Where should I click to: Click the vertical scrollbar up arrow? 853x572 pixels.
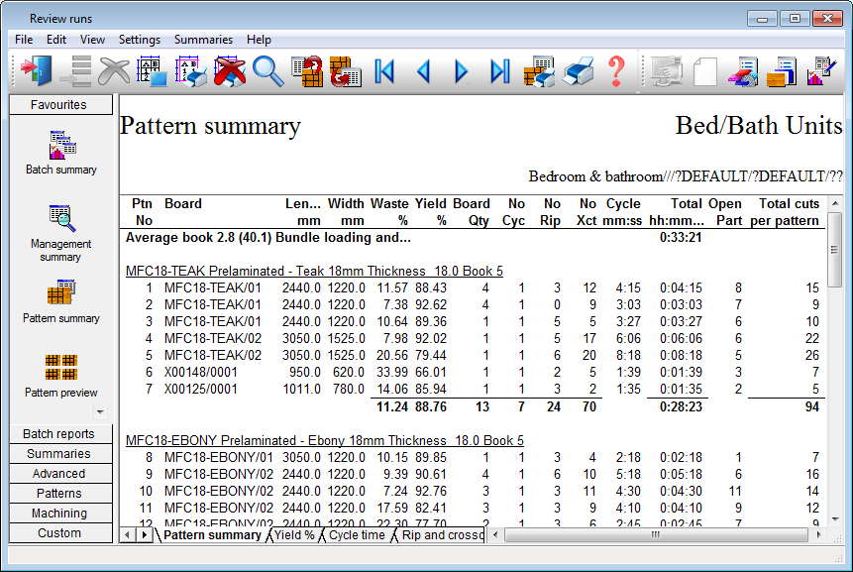coord(835,203)
